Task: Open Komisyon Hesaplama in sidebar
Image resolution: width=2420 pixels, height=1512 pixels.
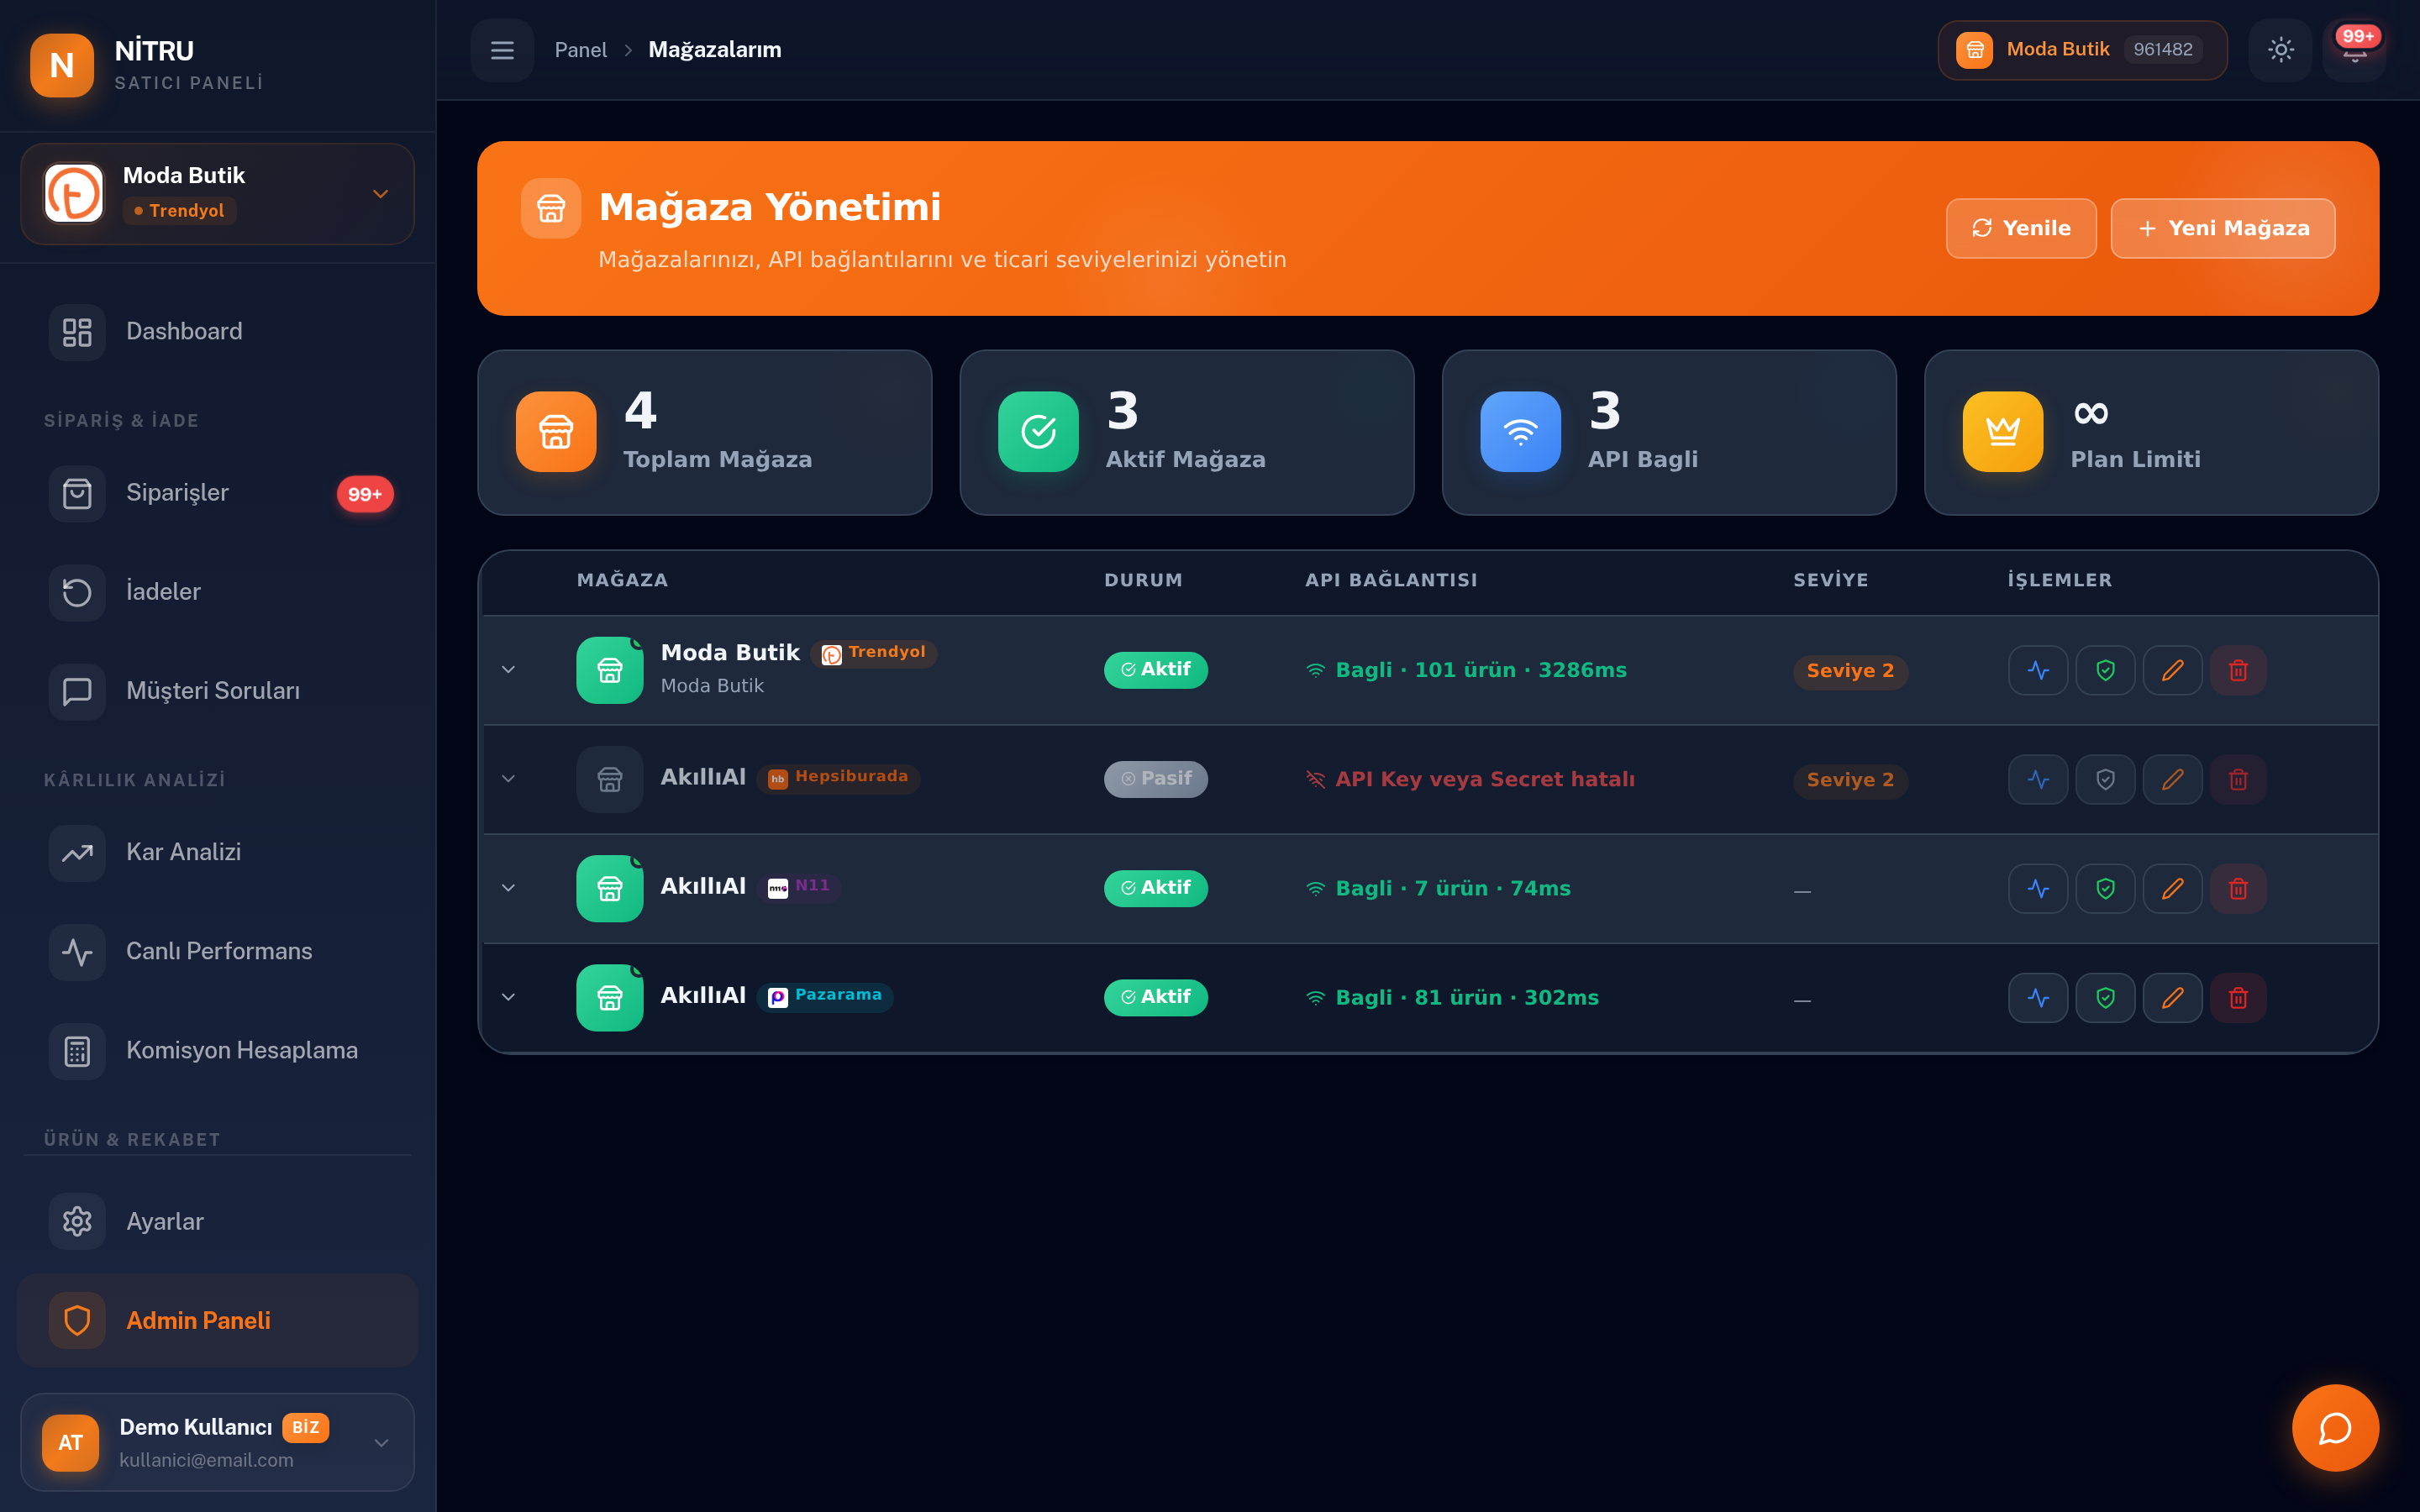Action: [x=217, y=1050]
